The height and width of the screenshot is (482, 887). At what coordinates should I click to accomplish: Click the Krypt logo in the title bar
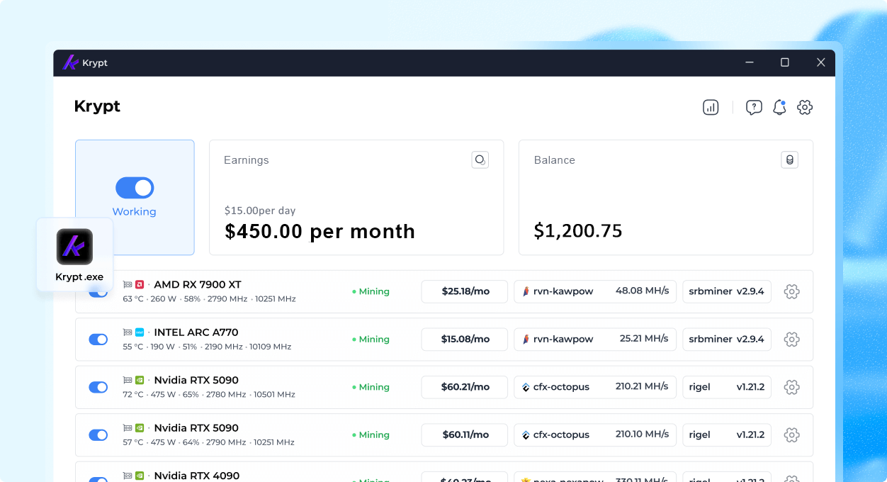(70, 62)
